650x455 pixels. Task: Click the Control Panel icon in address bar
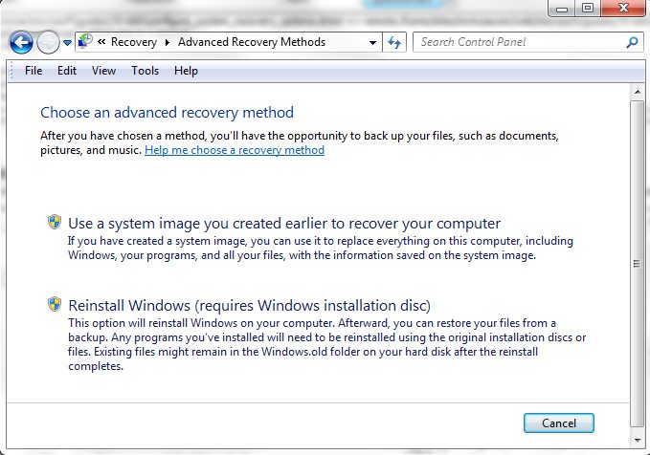point(85,41)
